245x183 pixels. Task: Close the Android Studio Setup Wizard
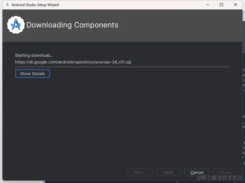coord(235,5)
